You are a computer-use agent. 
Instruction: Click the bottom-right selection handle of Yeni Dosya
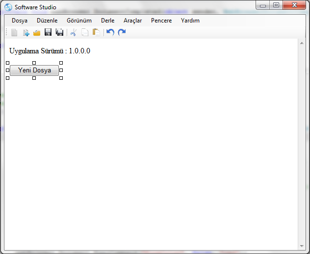pyautogui.click(x=61, y=78)
